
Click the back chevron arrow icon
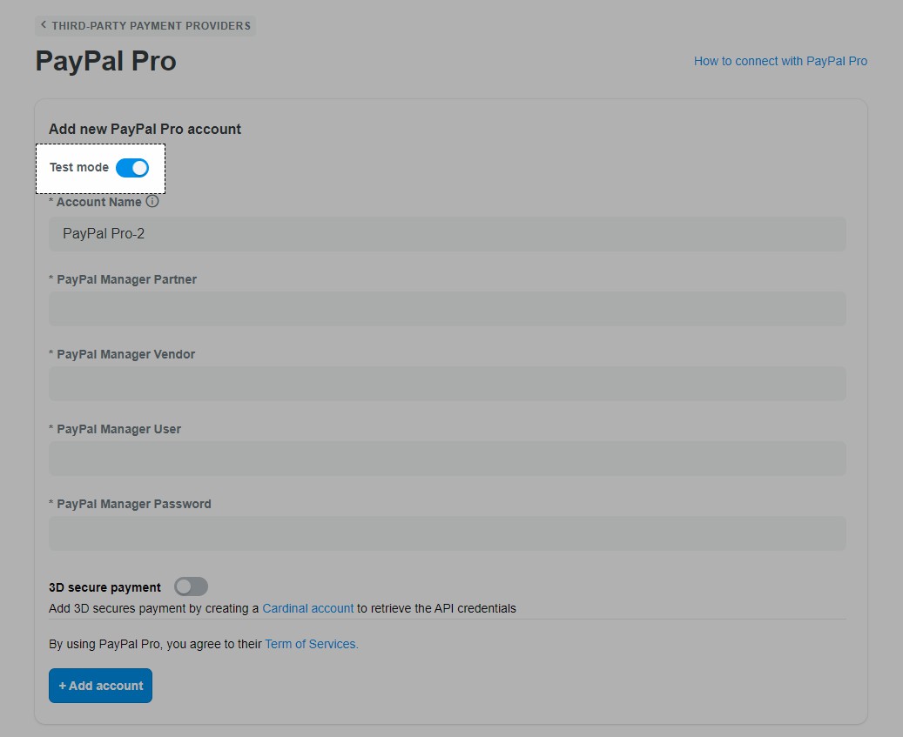44,25
